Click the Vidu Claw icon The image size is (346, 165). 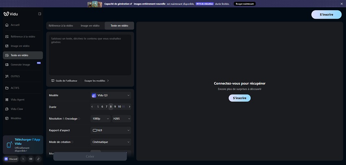(7, 109)
